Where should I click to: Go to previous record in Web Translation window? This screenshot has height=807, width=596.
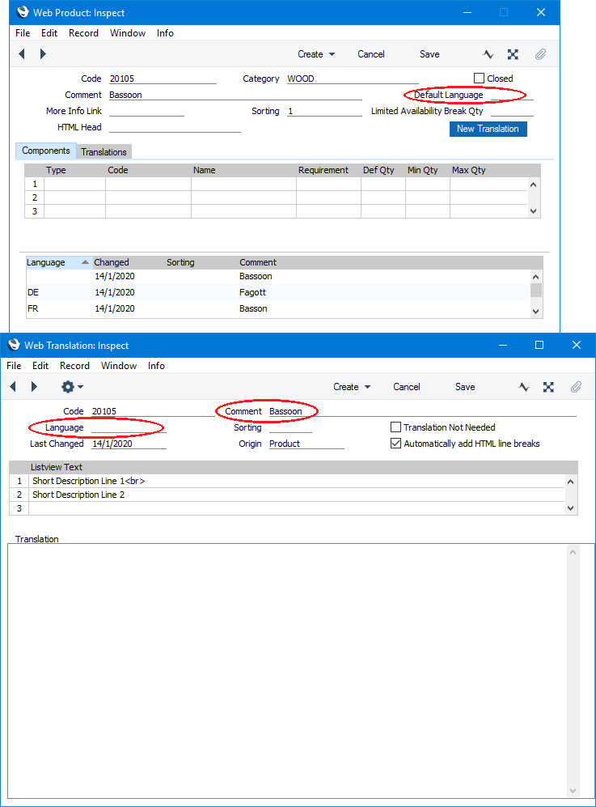click(13, 387)
